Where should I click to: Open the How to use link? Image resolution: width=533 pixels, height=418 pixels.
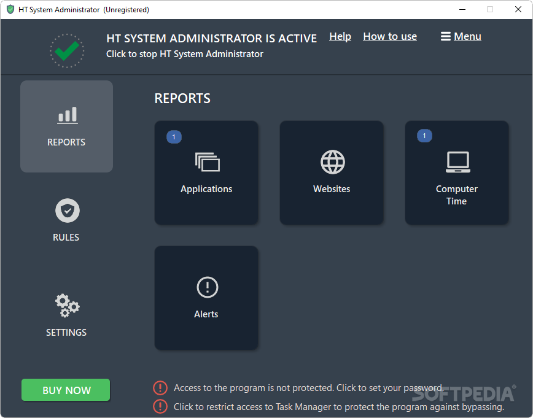click(x=390, y=36)
